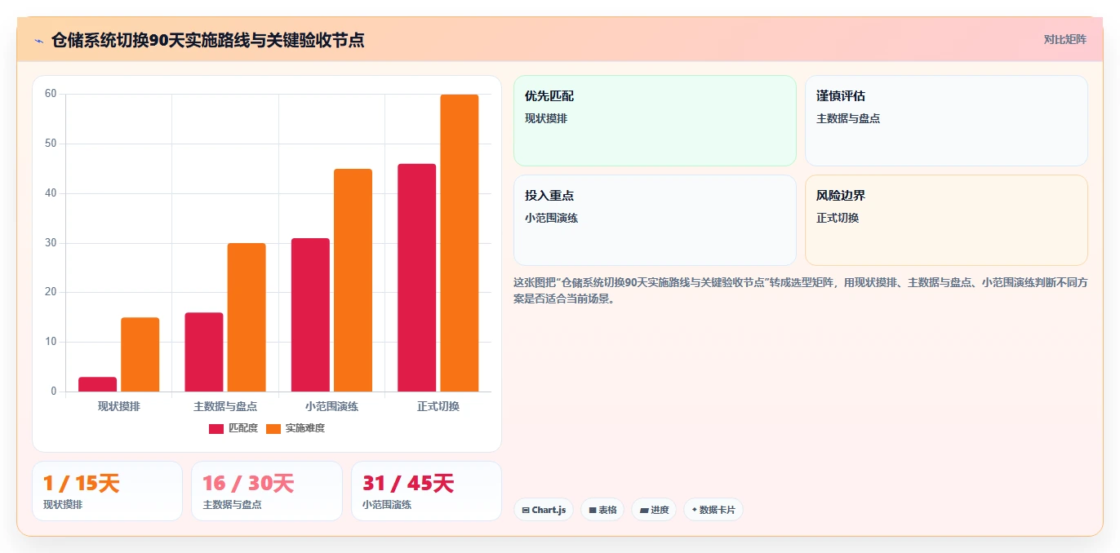Open the 投入重点 matrix card

[655, 220]
